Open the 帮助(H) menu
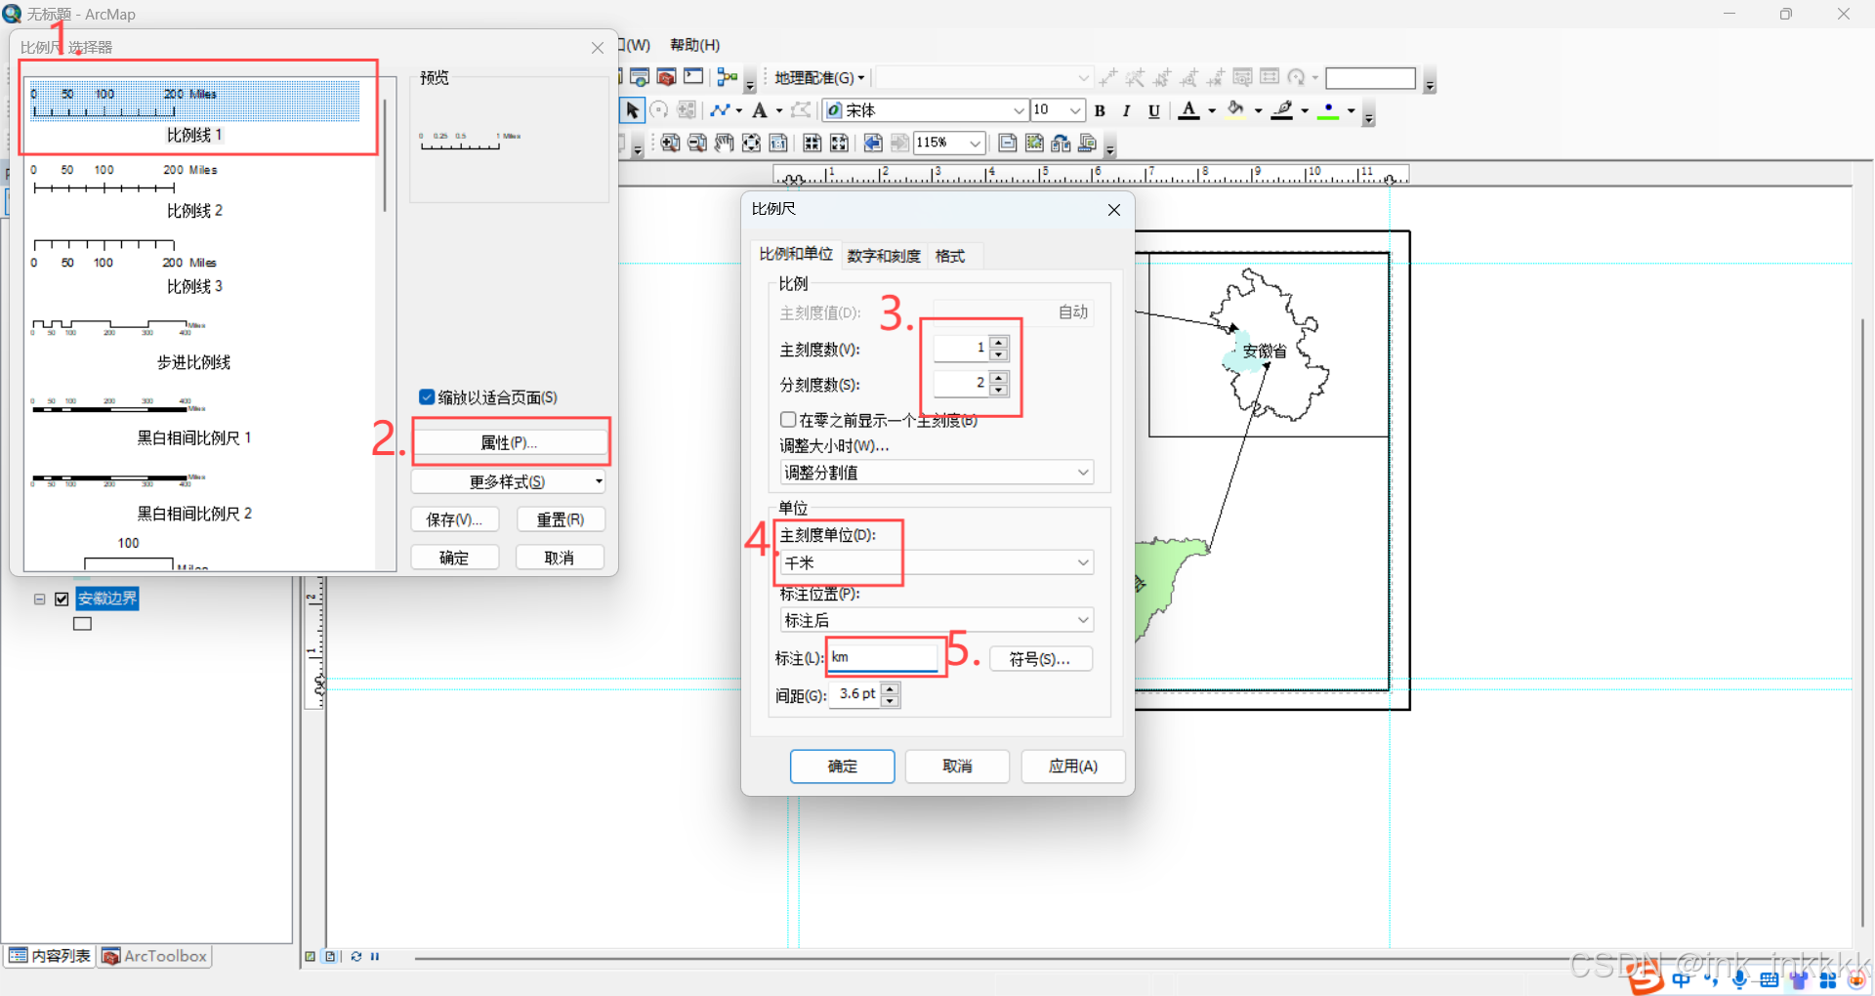The image size is (1875, 996). 695,45
